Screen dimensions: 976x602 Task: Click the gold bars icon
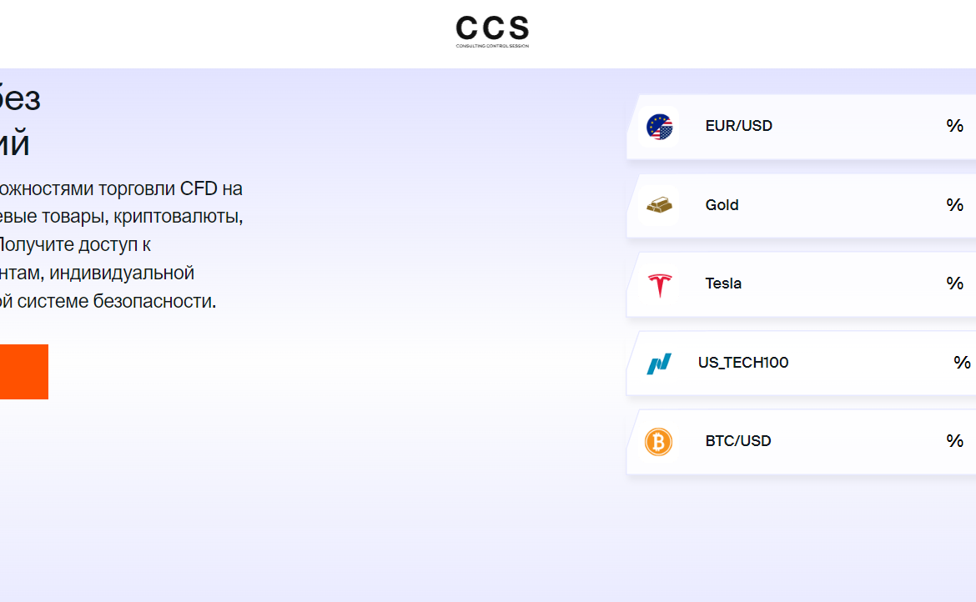659,205
